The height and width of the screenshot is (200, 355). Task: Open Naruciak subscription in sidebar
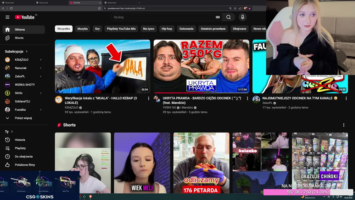[24, 68]
